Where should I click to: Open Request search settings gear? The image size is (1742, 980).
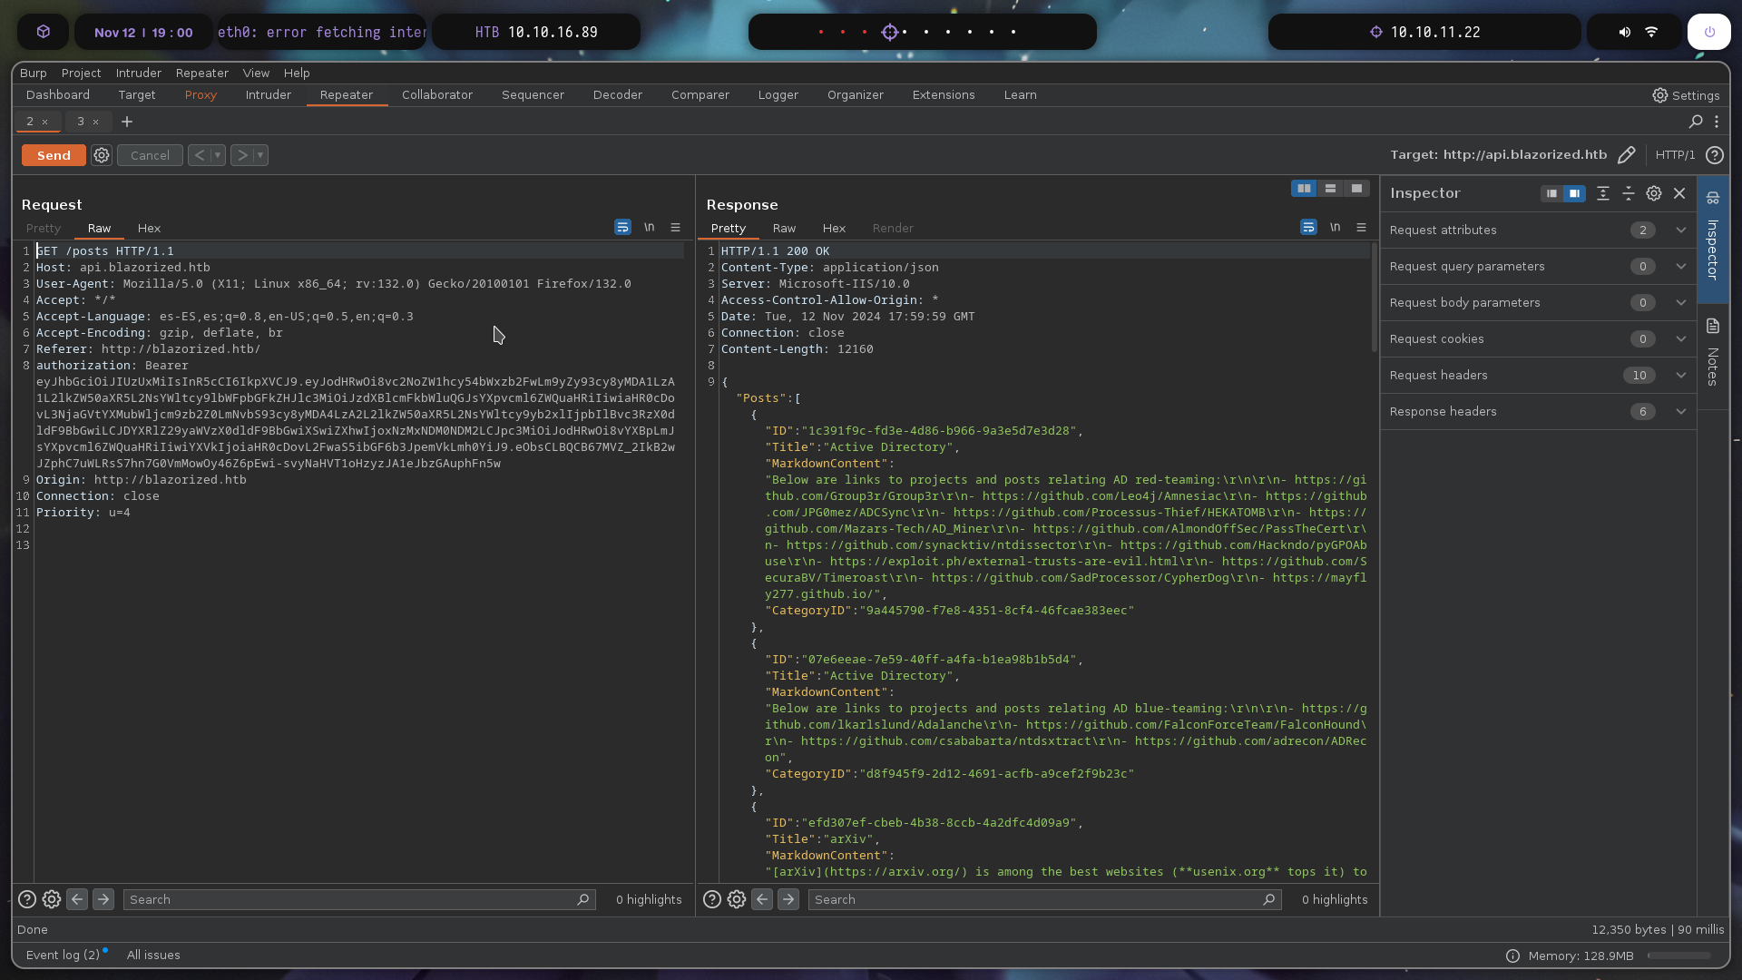click(x=52, y=899)
